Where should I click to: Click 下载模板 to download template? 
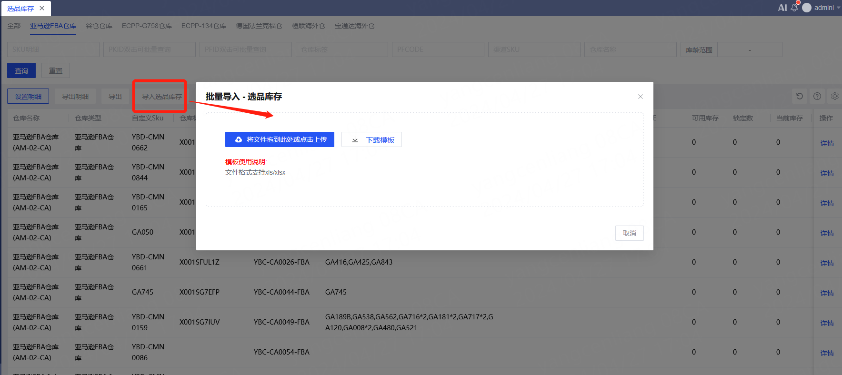click(x=371, y=139)
